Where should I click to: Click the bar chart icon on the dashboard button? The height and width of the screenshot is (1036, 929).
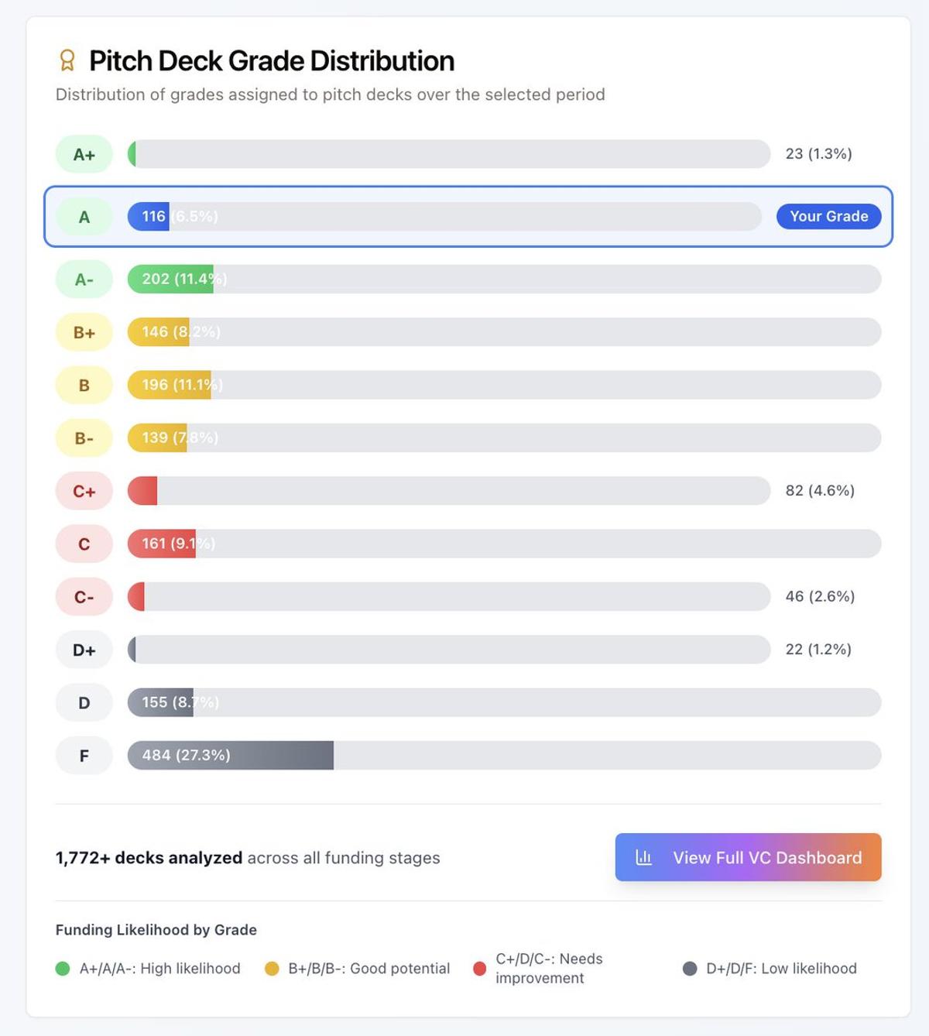[x=643, y=857]
